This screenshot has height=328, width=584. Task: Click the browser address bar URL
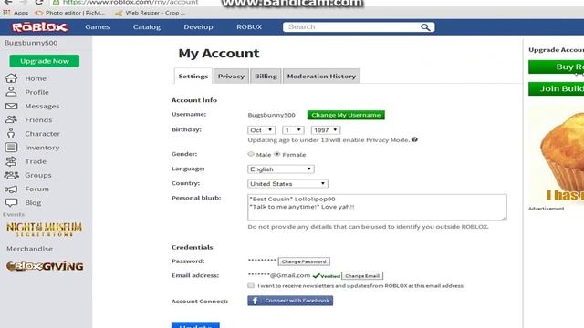(130, 2)
